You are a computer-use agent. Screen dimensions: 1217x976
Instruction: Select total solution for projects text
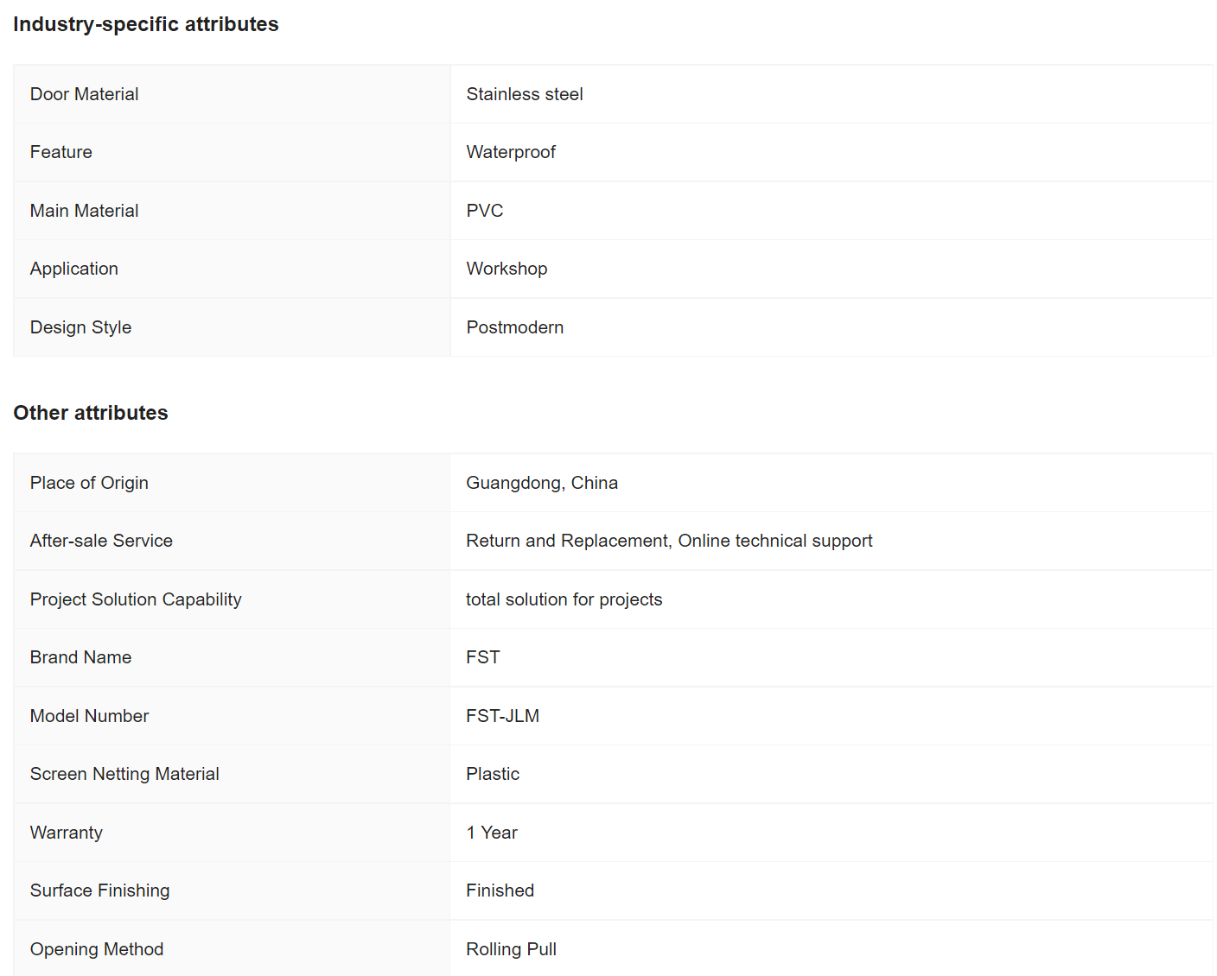(x=564, y=599)
